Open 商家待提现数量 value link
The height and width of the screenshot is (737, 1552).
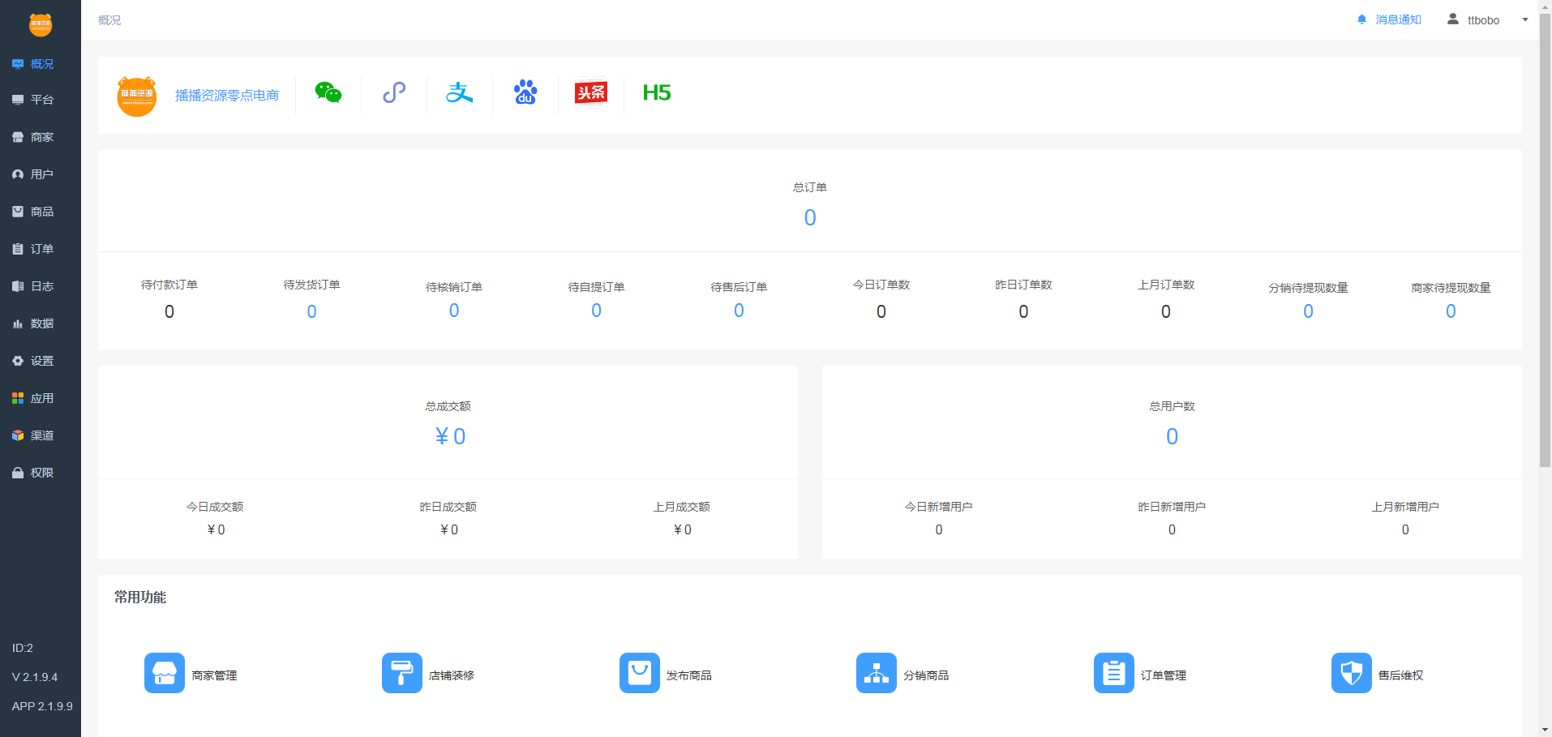[x=1451, y=312]
